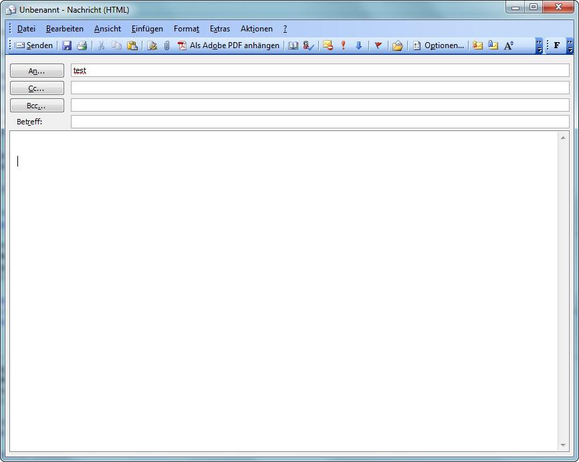Viewport: 579px width, 462px height.
Task: Click the body scrollbar down arrow
Action: pyautogui.click(x=563, y=445)
